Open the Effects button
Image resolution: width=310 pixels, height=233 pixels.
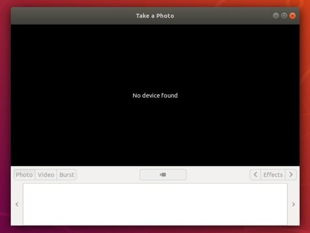point(273,175)
